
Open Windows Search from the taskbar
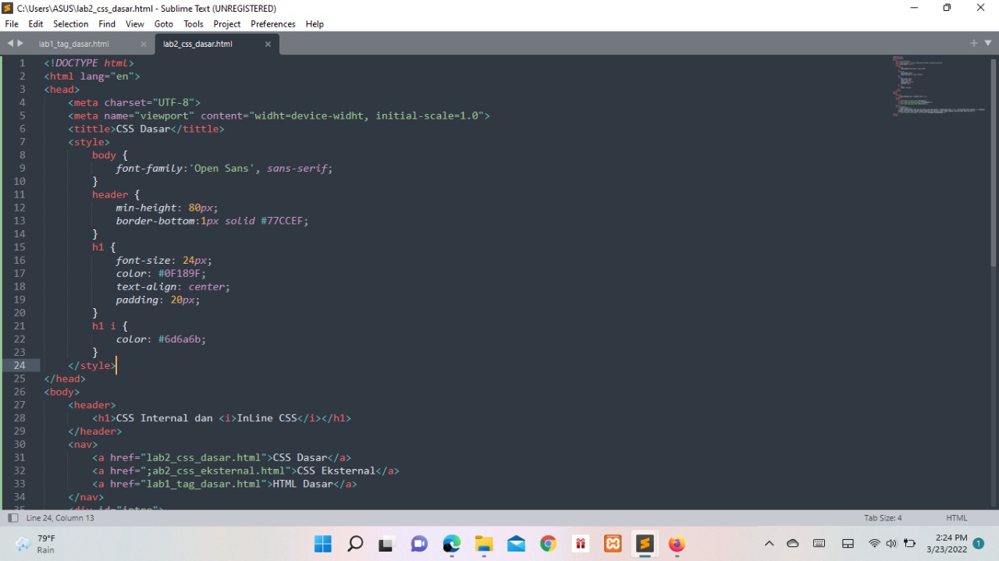click(354, 543)
